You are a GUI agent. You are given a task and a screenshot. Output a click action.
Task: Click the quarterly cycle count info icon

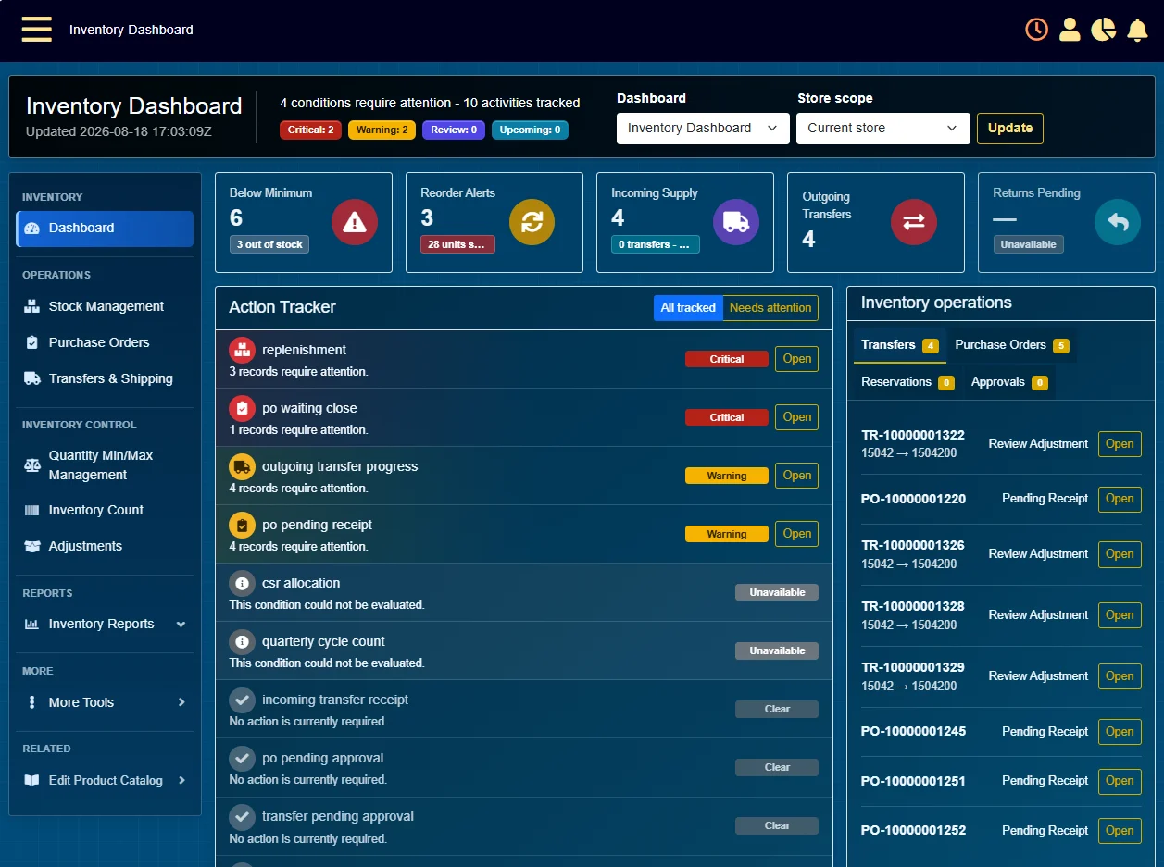tap(242, 641)
